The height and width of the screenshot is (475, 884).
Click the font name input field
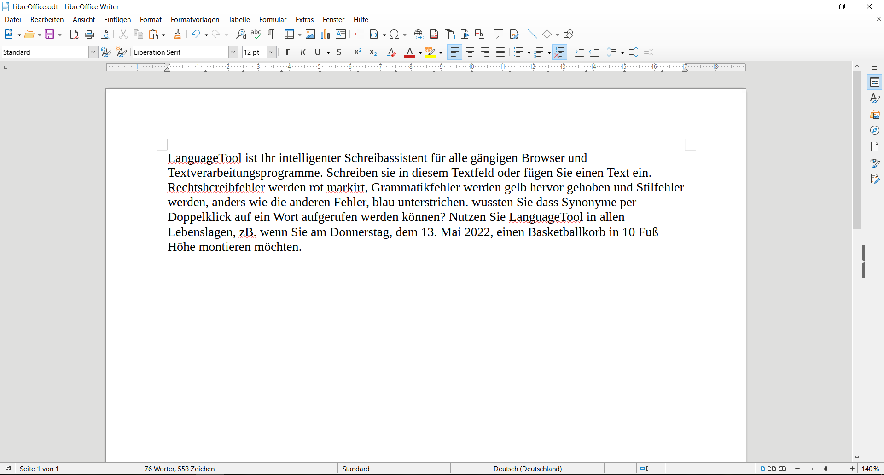[x=180, y=52]
